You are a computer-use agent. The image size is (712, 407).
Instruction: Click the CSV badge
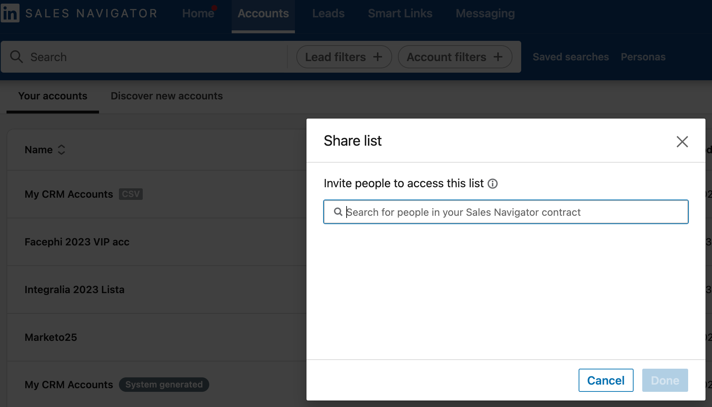point(131,194)
